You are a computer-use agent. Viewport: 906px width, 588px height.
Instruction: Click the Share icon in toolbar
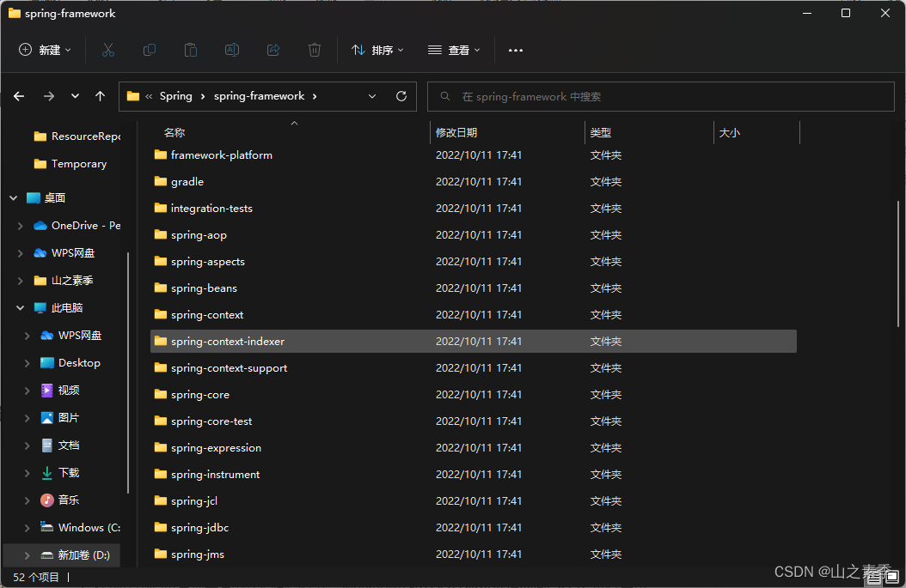click(x=273, y=50)
